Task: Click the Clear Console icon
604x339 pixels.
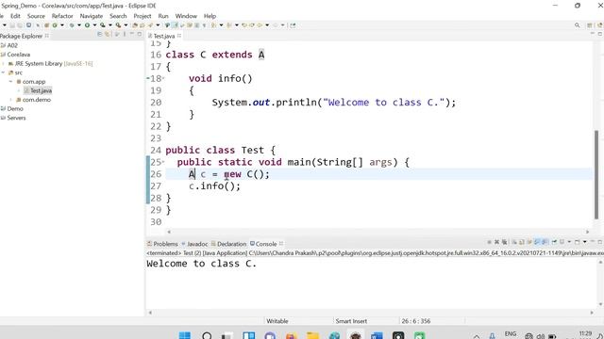Action: [514, 242]
